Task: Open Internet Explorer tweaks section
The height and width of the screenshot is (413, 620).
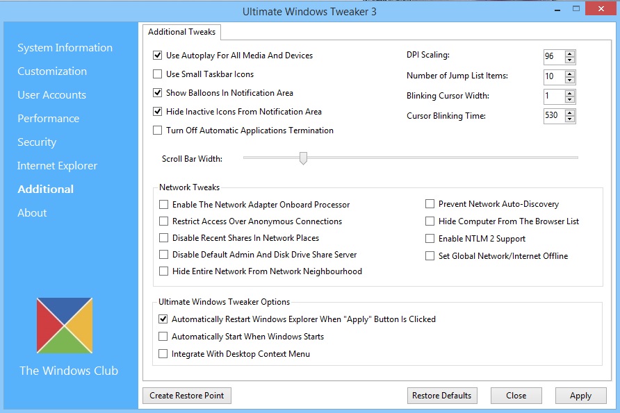Action: (x=57, y=166)
